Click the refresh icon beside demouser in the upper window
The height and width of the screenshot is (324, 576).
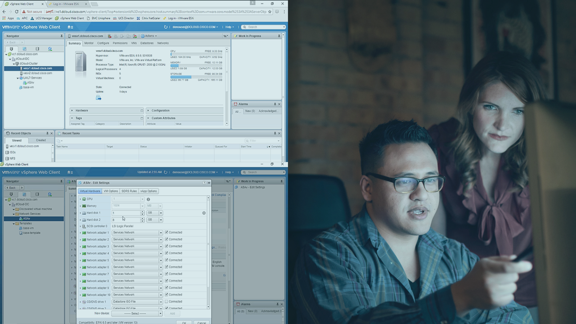[166, 27]
